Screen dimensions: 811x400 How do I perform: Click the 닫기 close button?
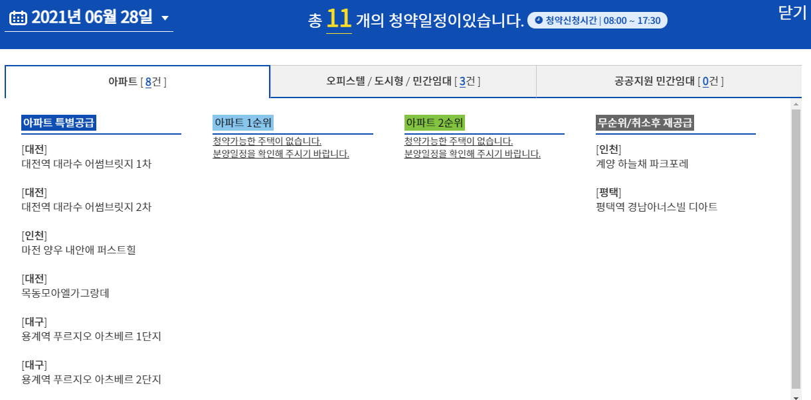(792, 13)
